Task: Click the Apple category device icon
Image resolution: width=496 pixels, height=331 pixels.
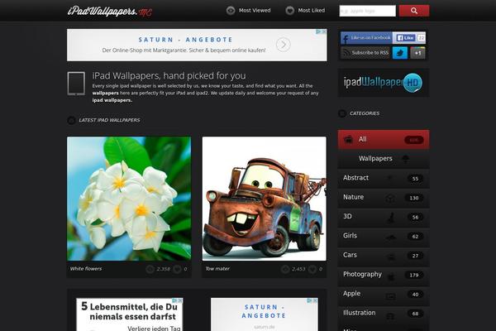Action: coord(391,296)
